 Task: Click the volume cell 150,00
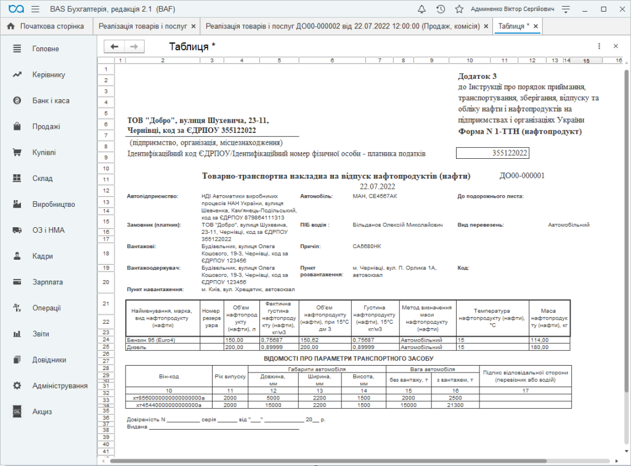pos(242,340)
